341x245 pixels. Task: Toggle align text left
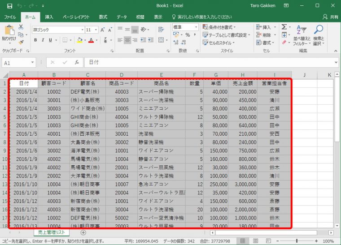120,40
